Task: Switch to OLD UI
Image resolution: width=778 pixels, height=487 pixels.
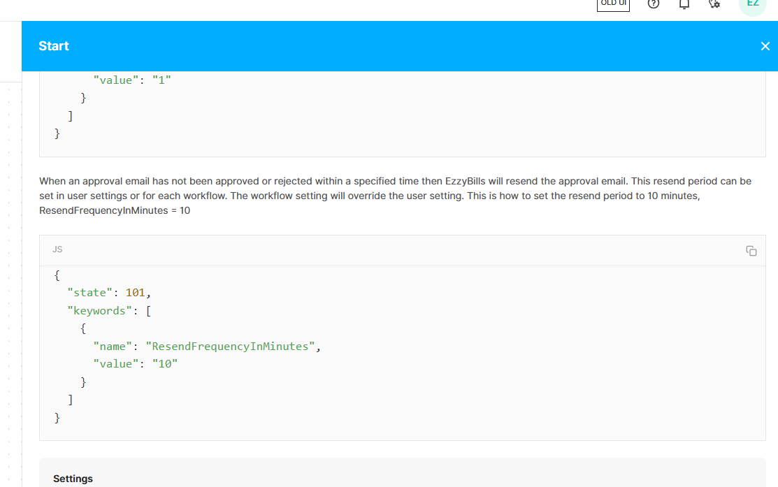Action: tap(613, 4)
